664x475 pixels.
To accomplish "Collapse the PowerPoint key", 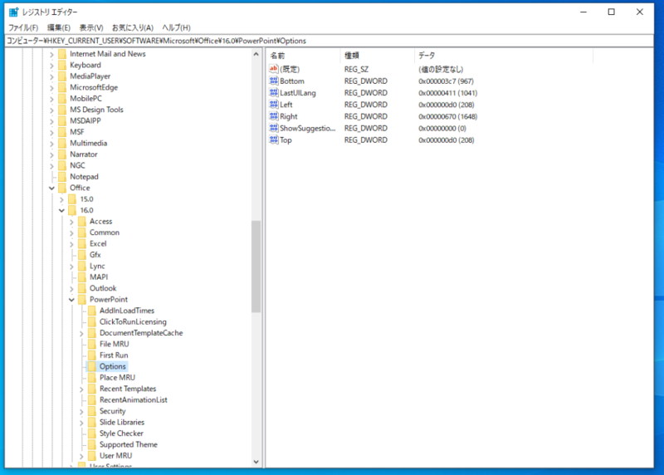I will (x=71, y=300).
